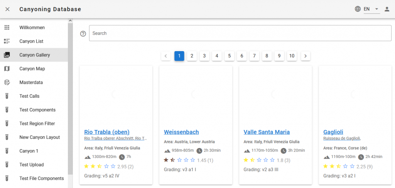Click the Canyon Map icon in sidebar
The height and width of the screenshot is (188, 395).
pyautogui.click(x=7, y=69)
